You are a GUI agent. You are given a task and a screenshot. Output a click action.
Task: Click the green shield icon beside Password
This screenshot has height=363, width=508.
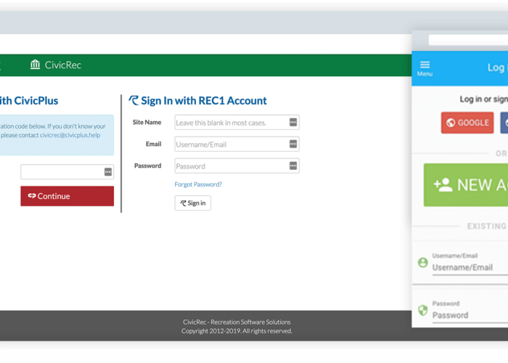tap(423, 310)
